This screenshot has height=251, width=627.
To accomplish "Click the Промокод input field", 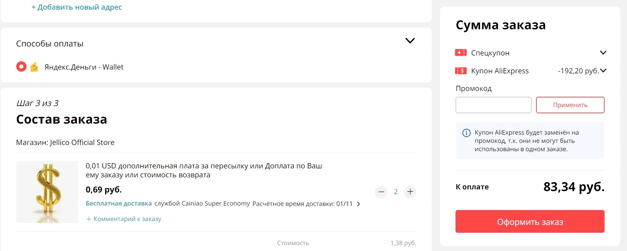I will (x=493, y=105).
